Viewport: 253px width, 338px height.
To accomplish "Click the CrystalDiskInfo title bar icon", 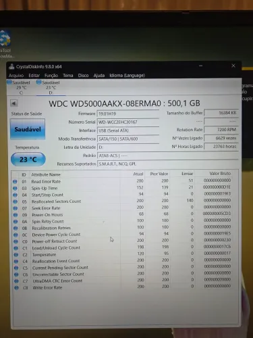I will pyautogui.click(x=11, y=66).
